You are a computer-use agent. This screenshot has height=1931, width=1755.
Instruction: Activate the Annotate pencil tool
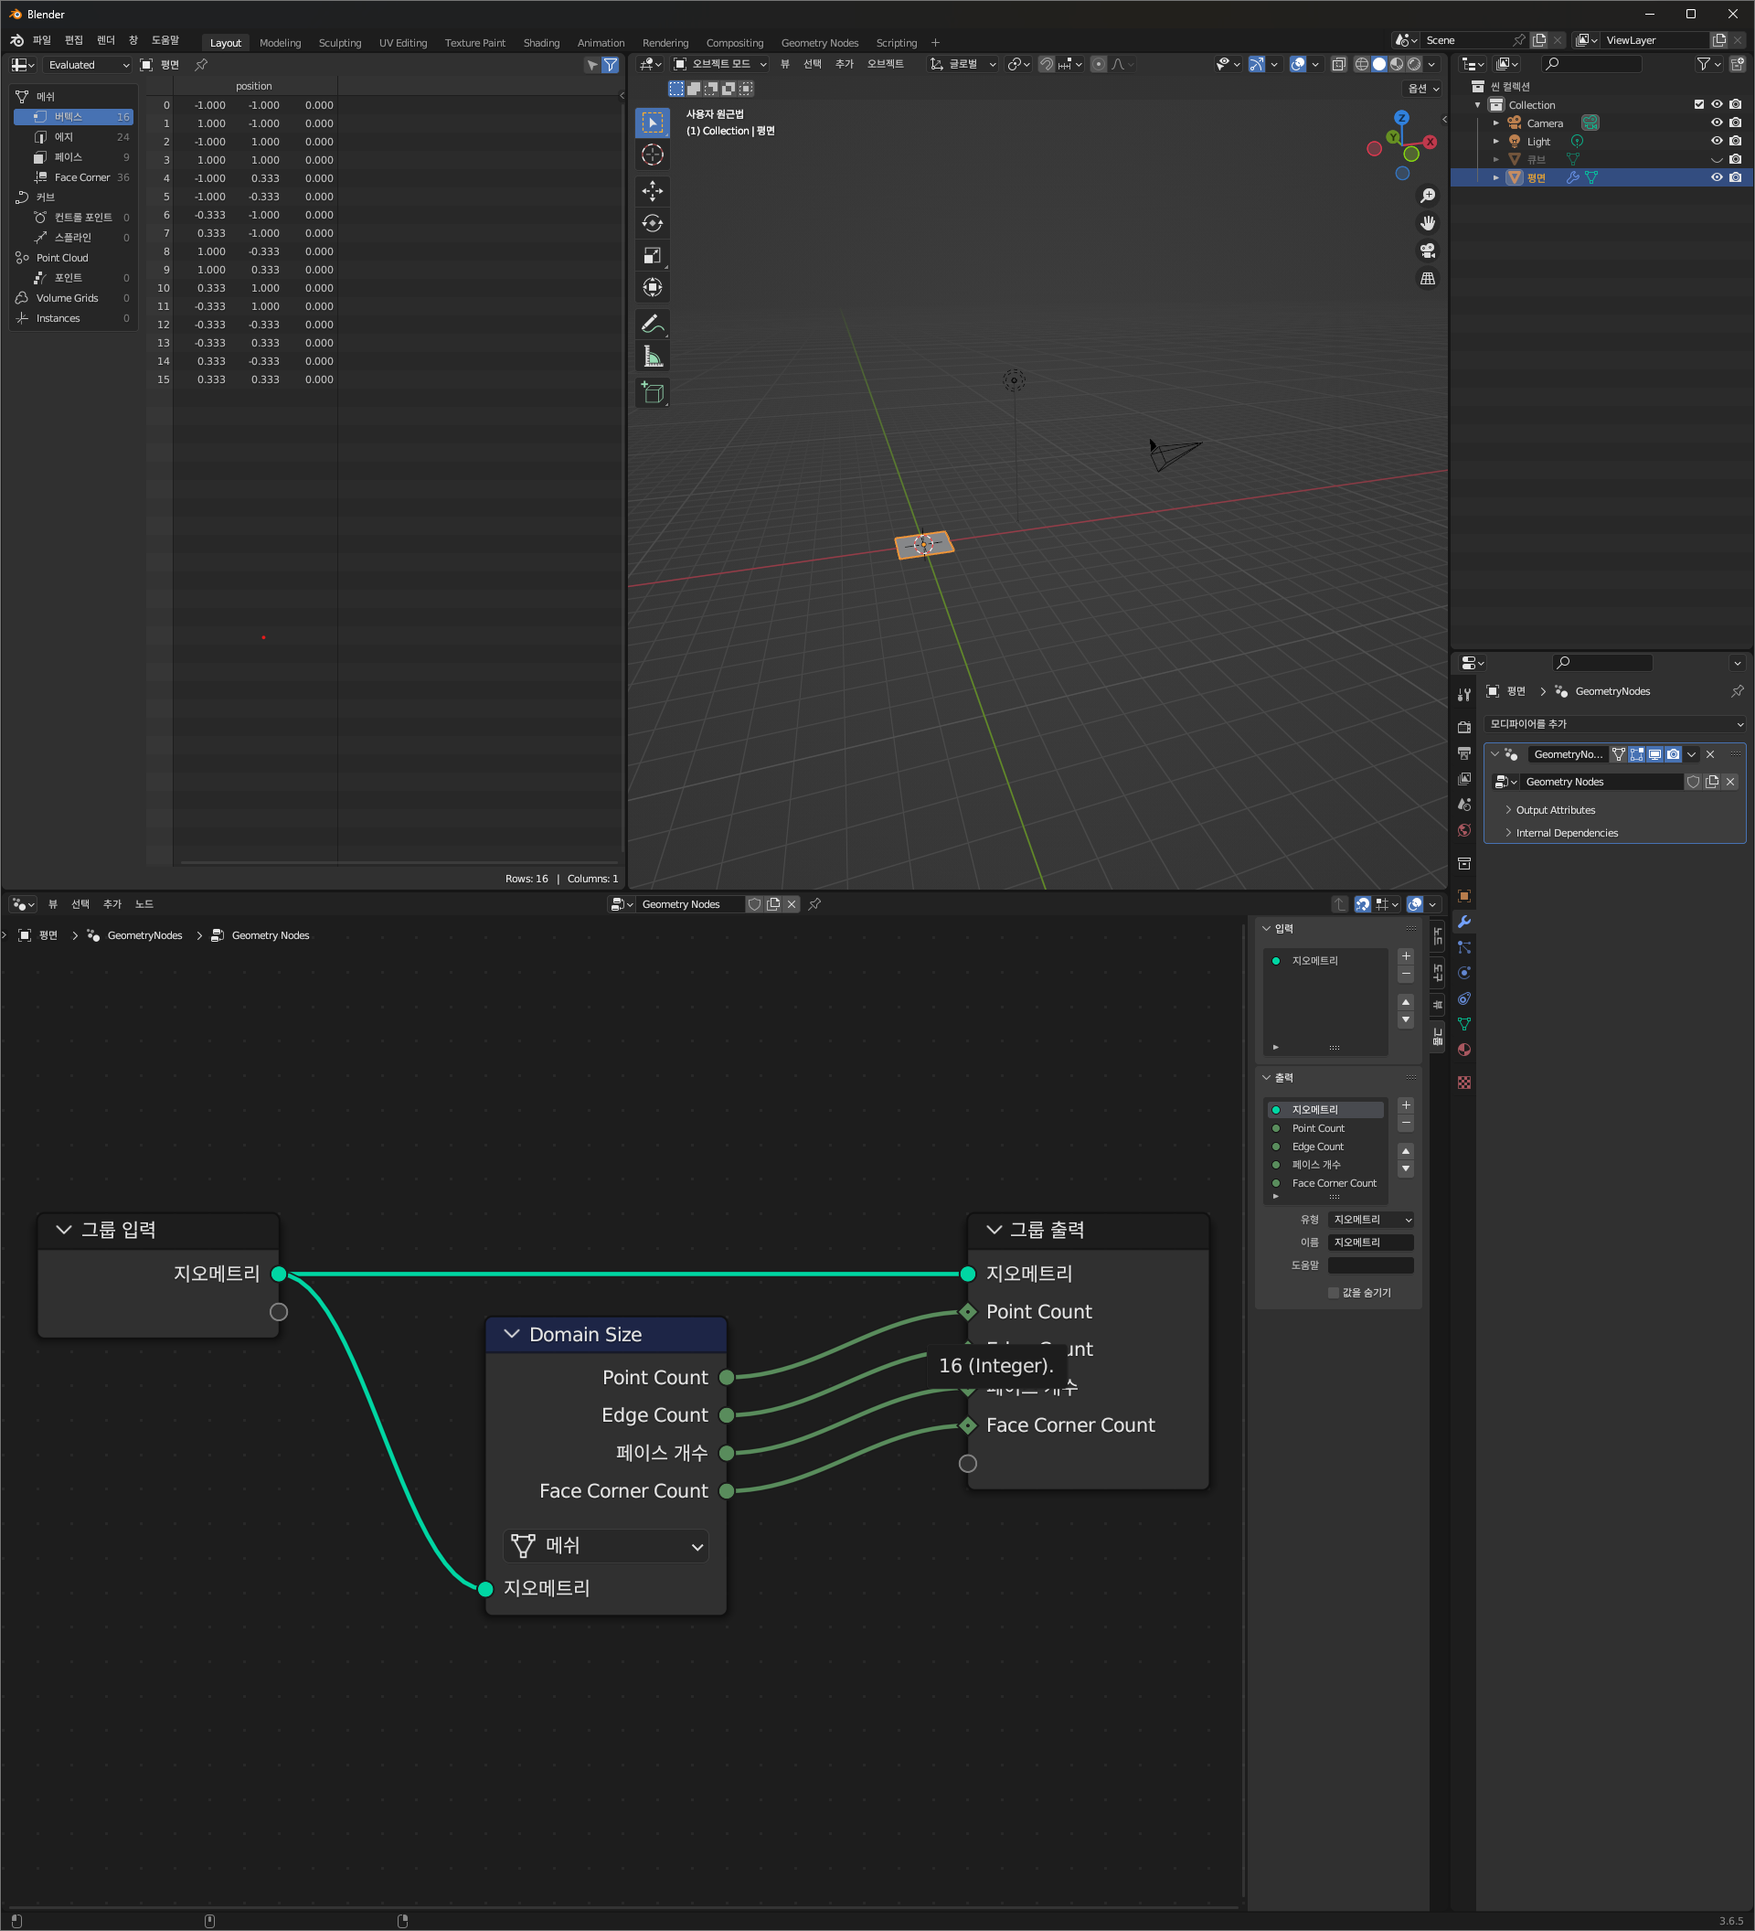(x=652, y=324)
